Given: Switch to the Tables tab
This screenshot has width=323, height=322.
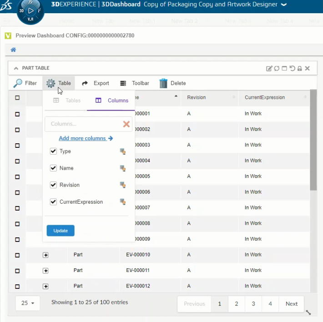Looking at the screenshot, I should 67,101.
